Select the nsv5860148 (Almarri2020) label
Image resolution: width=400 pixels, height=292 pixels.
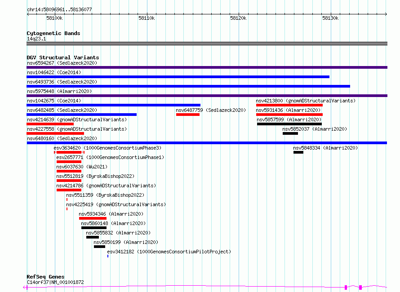point(113,223)
